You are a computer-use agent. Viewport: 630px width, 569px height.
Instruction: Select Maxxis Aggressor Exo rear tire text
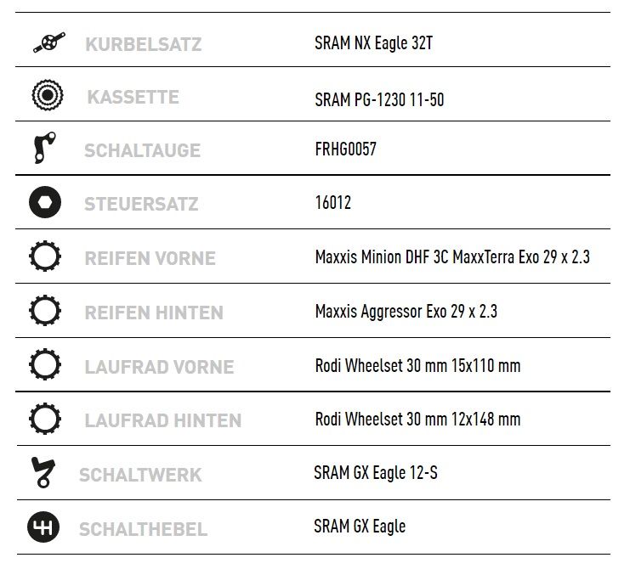click(406, 312)
